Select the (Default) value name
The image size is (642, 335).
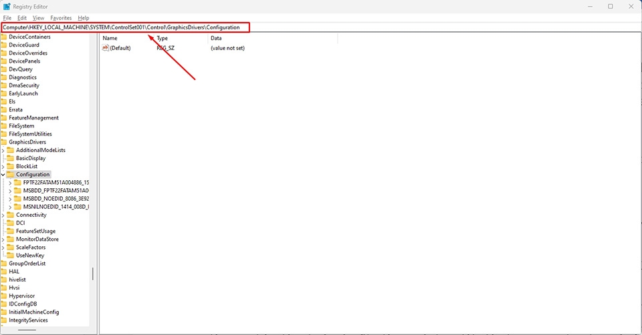pyautogui.click(x=120, y=48)
